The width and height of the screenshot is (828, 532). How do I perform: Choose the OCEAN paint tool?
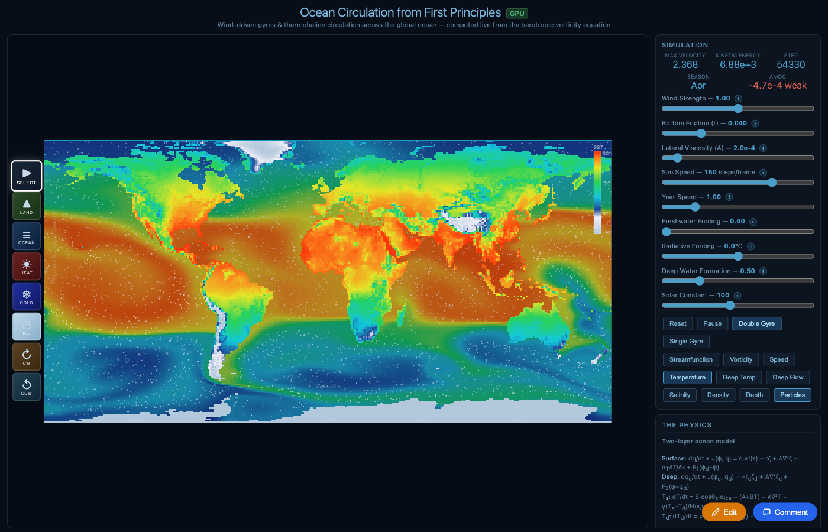click(x=26, y=236)
